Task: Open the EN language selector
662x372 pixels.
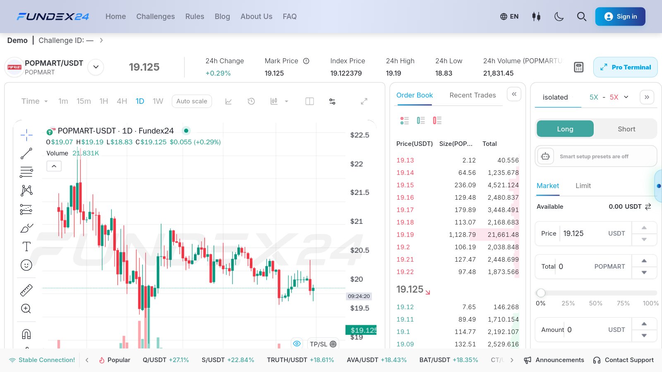Action: tap(509, 17)
